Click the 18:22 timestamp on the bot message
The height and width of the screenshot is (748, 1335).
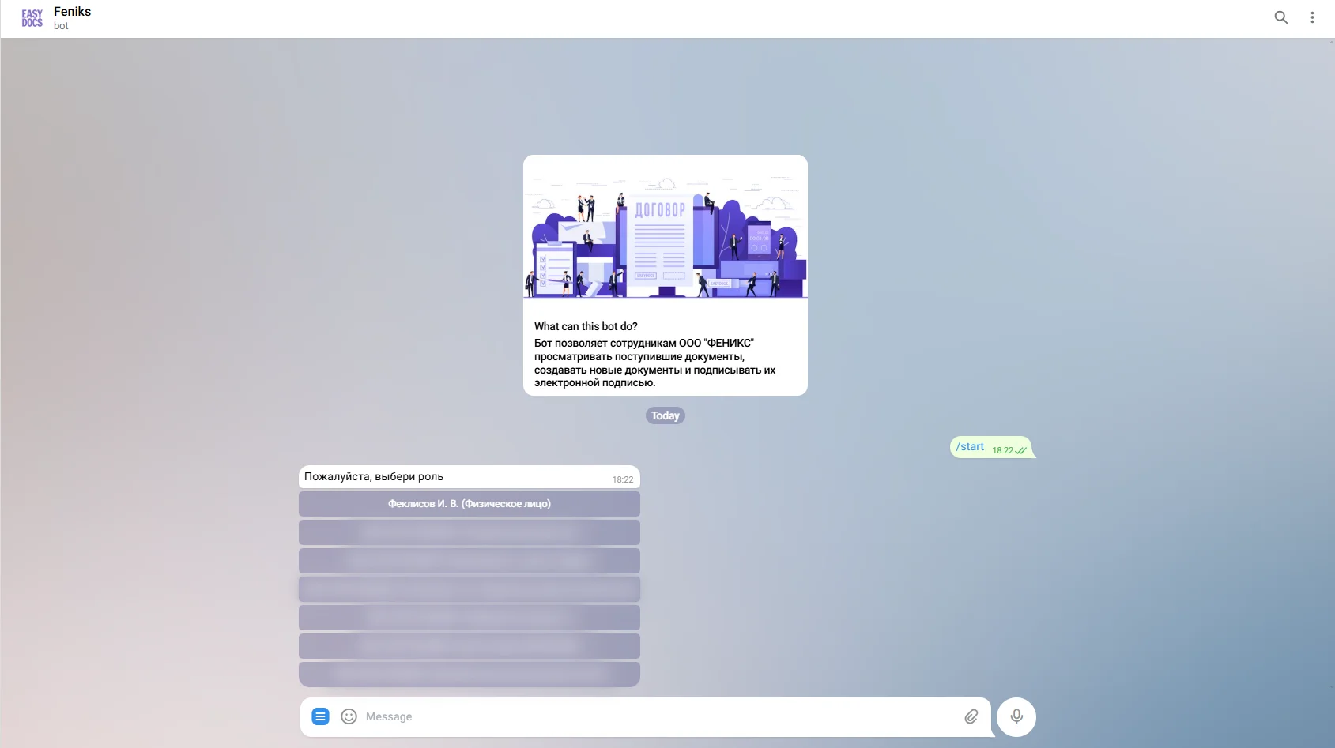tap(622, 479)
